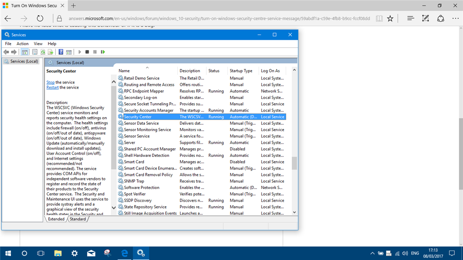463x260 pixels.
Task: Select Sensor Data Service row
Action: tap(202, 123)
